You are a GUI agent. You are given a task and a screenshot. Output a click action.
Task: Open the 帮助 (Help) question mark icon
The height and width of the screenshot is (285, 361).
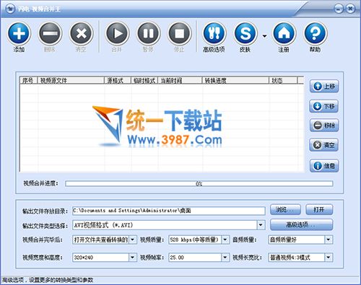(x=315, y=33)
